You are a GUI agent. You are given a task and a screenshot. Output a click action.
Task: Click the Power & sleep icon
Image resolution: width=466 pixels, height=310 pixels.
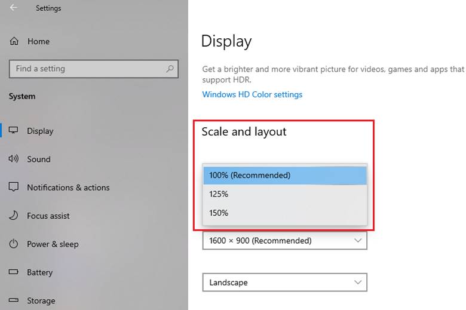pos(14,244)
